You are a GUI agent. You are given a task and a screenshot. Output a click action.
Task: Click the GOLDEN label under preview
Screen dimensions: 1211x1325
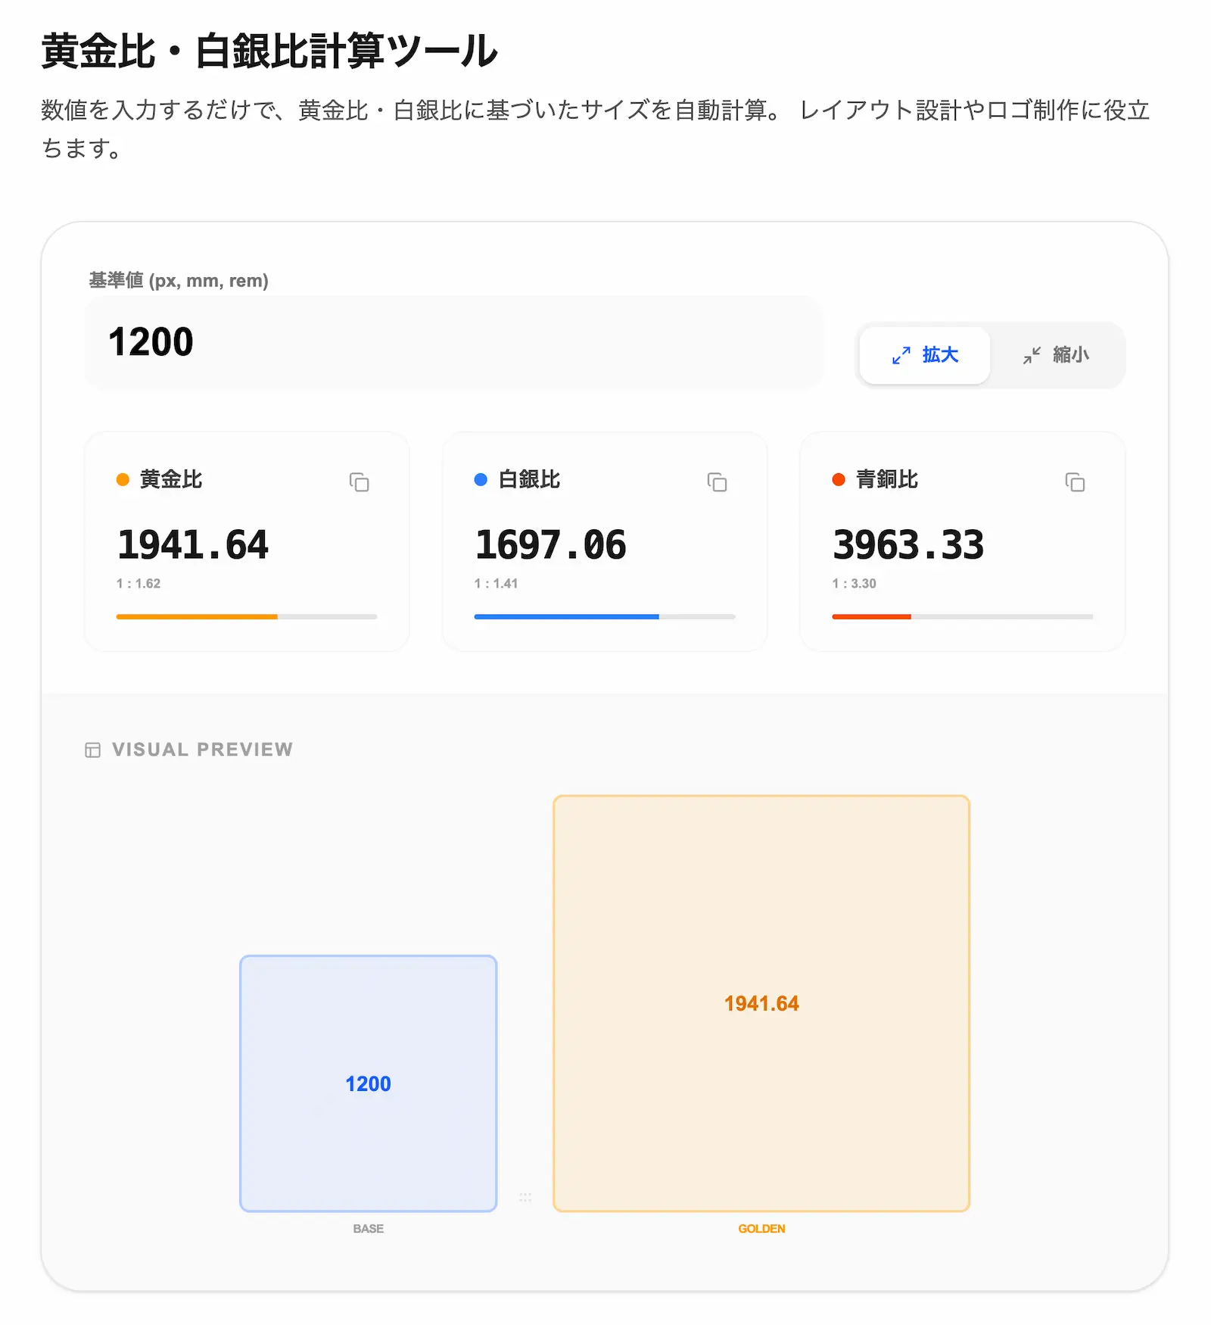pos(761,1229)
